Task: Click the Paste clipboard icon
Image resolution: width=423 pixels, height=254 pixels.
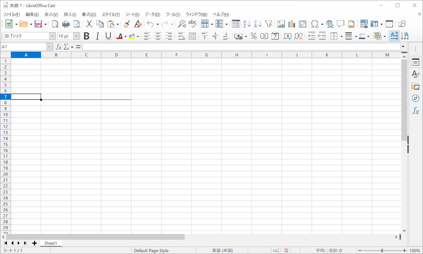Action: 111,24
